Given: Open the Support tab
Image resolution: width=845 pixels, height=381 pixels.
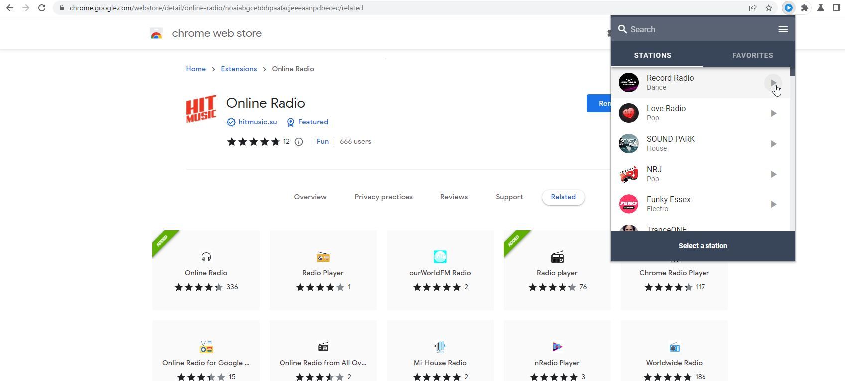Looking at the screenshot, I should 509,197.
